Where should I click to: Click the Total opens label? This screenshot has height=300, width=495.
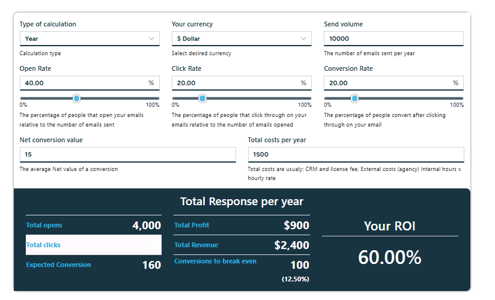(44, 226)
